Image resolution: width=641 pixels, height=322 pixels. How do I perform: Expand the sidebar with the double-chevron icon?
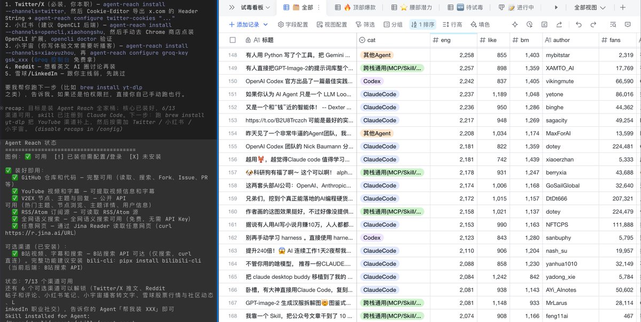(231, 7)
